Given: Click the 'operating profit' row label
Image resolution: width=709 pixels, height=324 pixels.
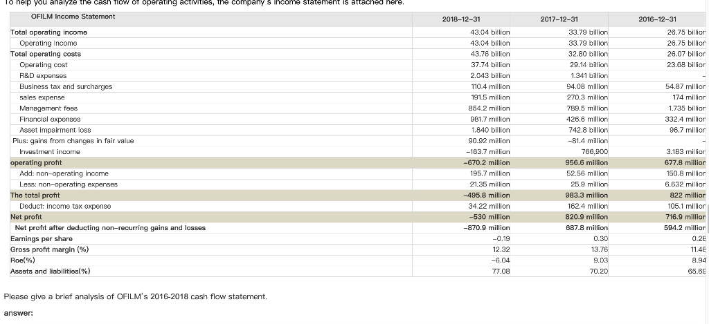Looking at the screenshot, I should [36, 162].
